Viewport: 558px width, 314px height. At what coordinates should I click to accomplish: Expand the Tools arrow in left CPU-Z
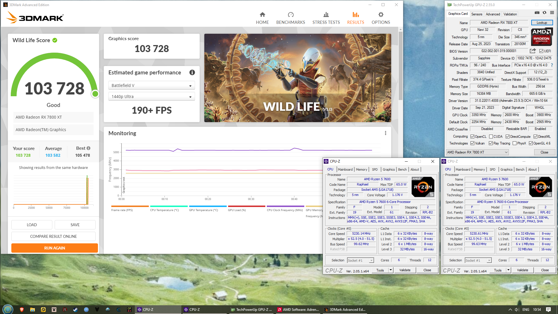(391, 270)
